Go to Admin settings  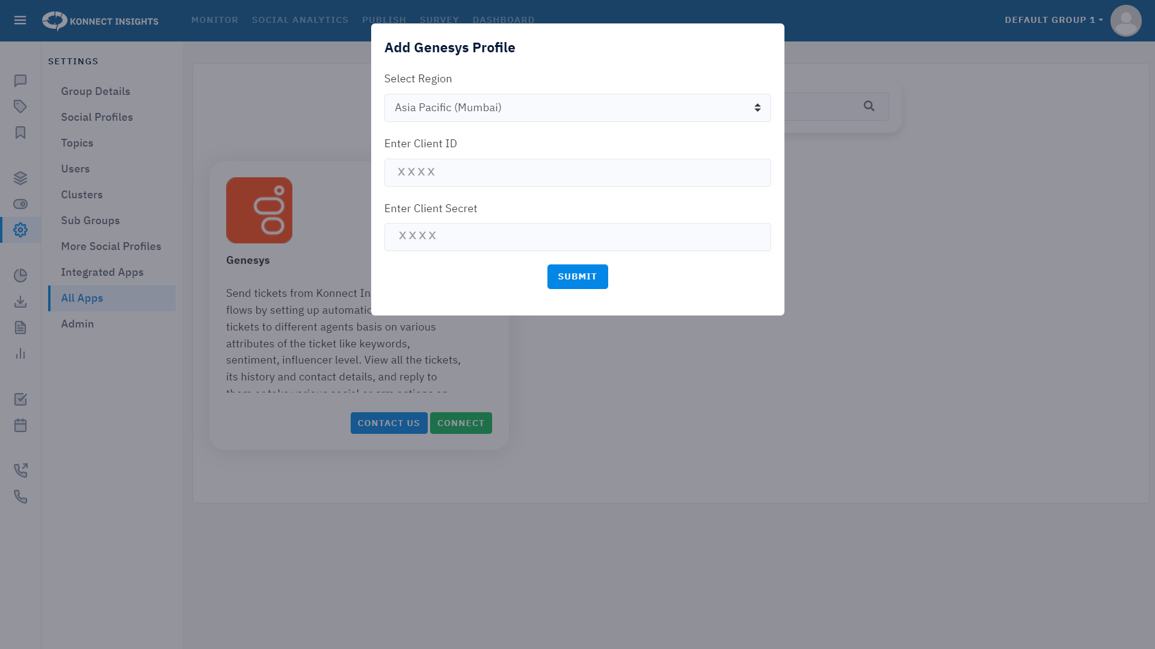click(x=78, y=324)
